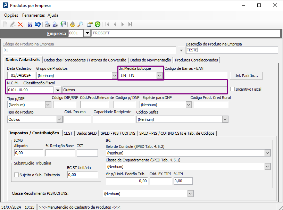Click the properties window icon in toolbar
Viewport: 283px width, 210px height.
pos(90,24)
